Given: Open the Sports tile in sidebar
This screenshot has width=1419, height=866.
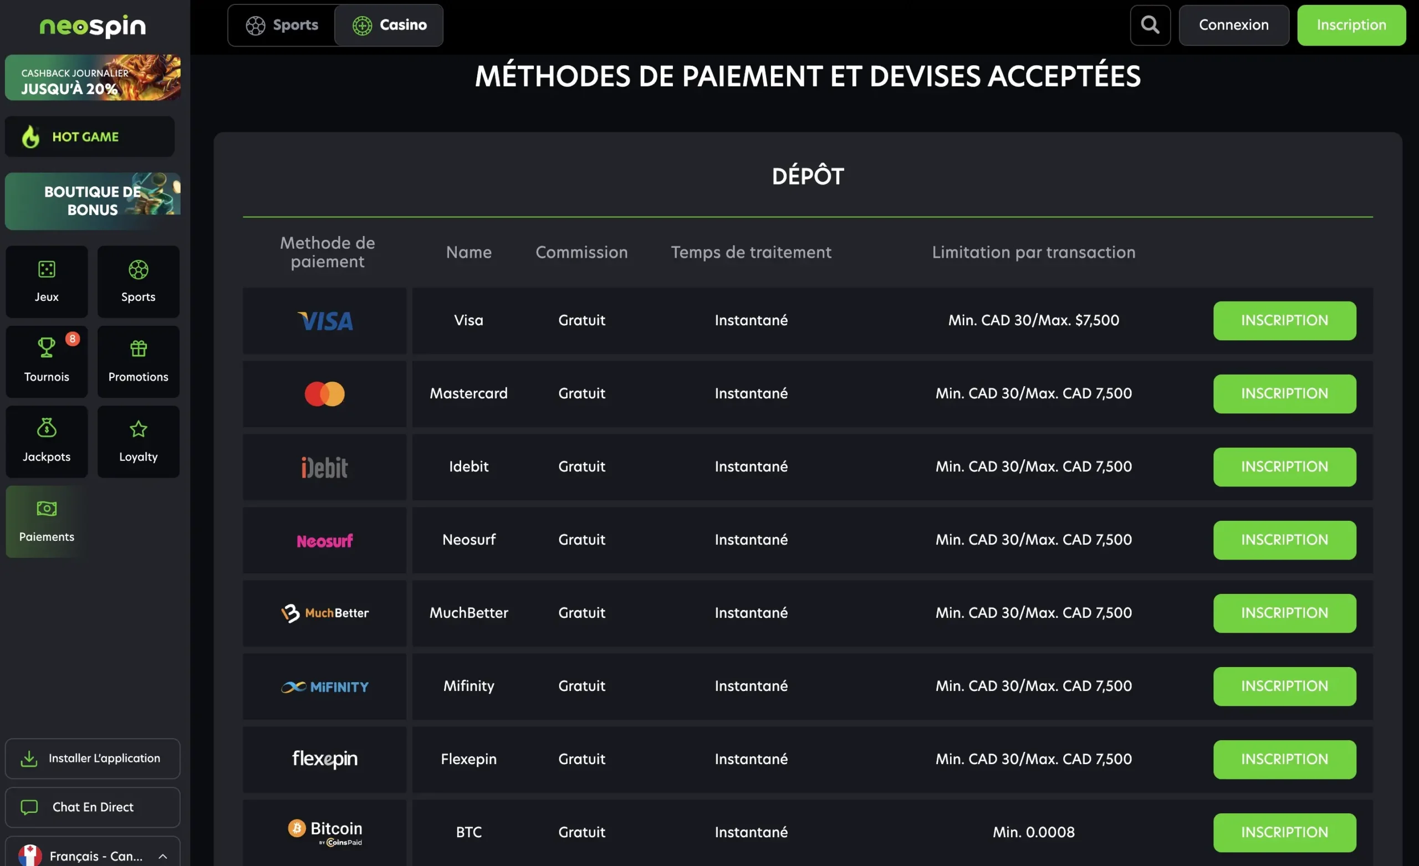Looking at the screenshot, I should (138, 281).
